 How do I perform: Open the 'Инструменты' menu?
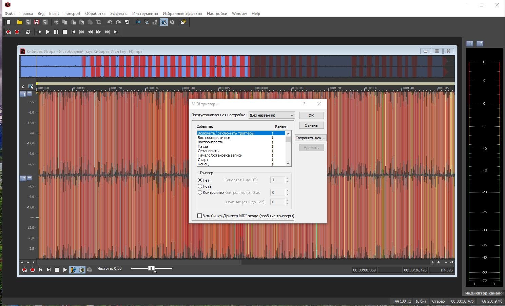point(145,14)
